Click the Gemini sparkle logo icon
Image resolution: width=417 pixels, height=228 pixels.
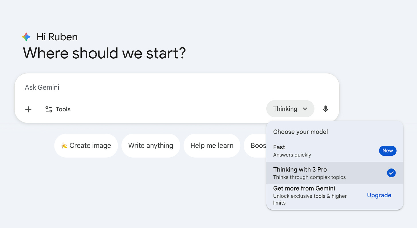[26, 37]
